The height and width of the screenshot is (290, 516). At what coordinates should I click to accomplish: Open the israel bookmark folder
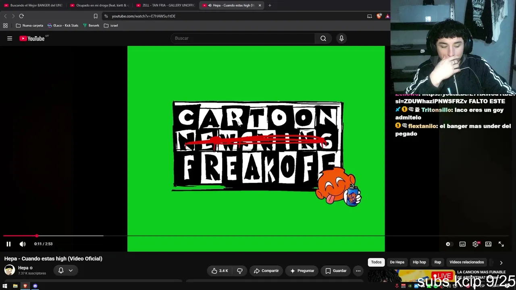click(111, 25)
